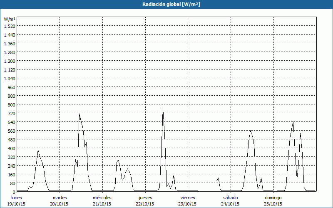Select the 1.520 y-axis value label
Screen dimensions: 333x208
point(10,26)
